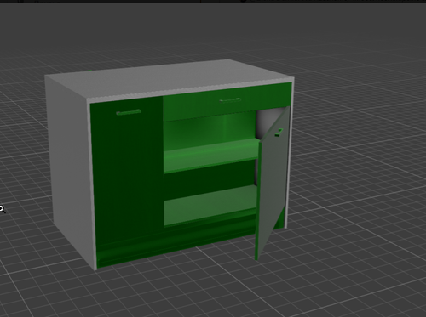
Task: Select the handle on the left door
Action: 129,112
